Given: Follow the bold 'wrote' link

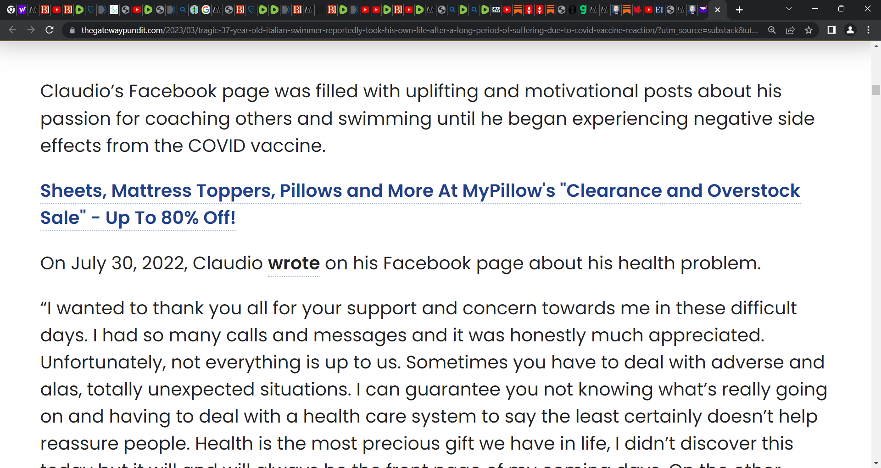Looking at the screenshot, I should [x=294, y=263].
